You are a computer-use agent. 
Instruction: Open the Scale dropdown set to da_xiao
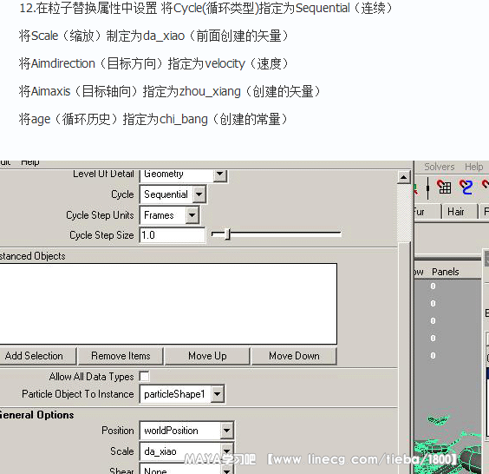(x=186, y=451)
